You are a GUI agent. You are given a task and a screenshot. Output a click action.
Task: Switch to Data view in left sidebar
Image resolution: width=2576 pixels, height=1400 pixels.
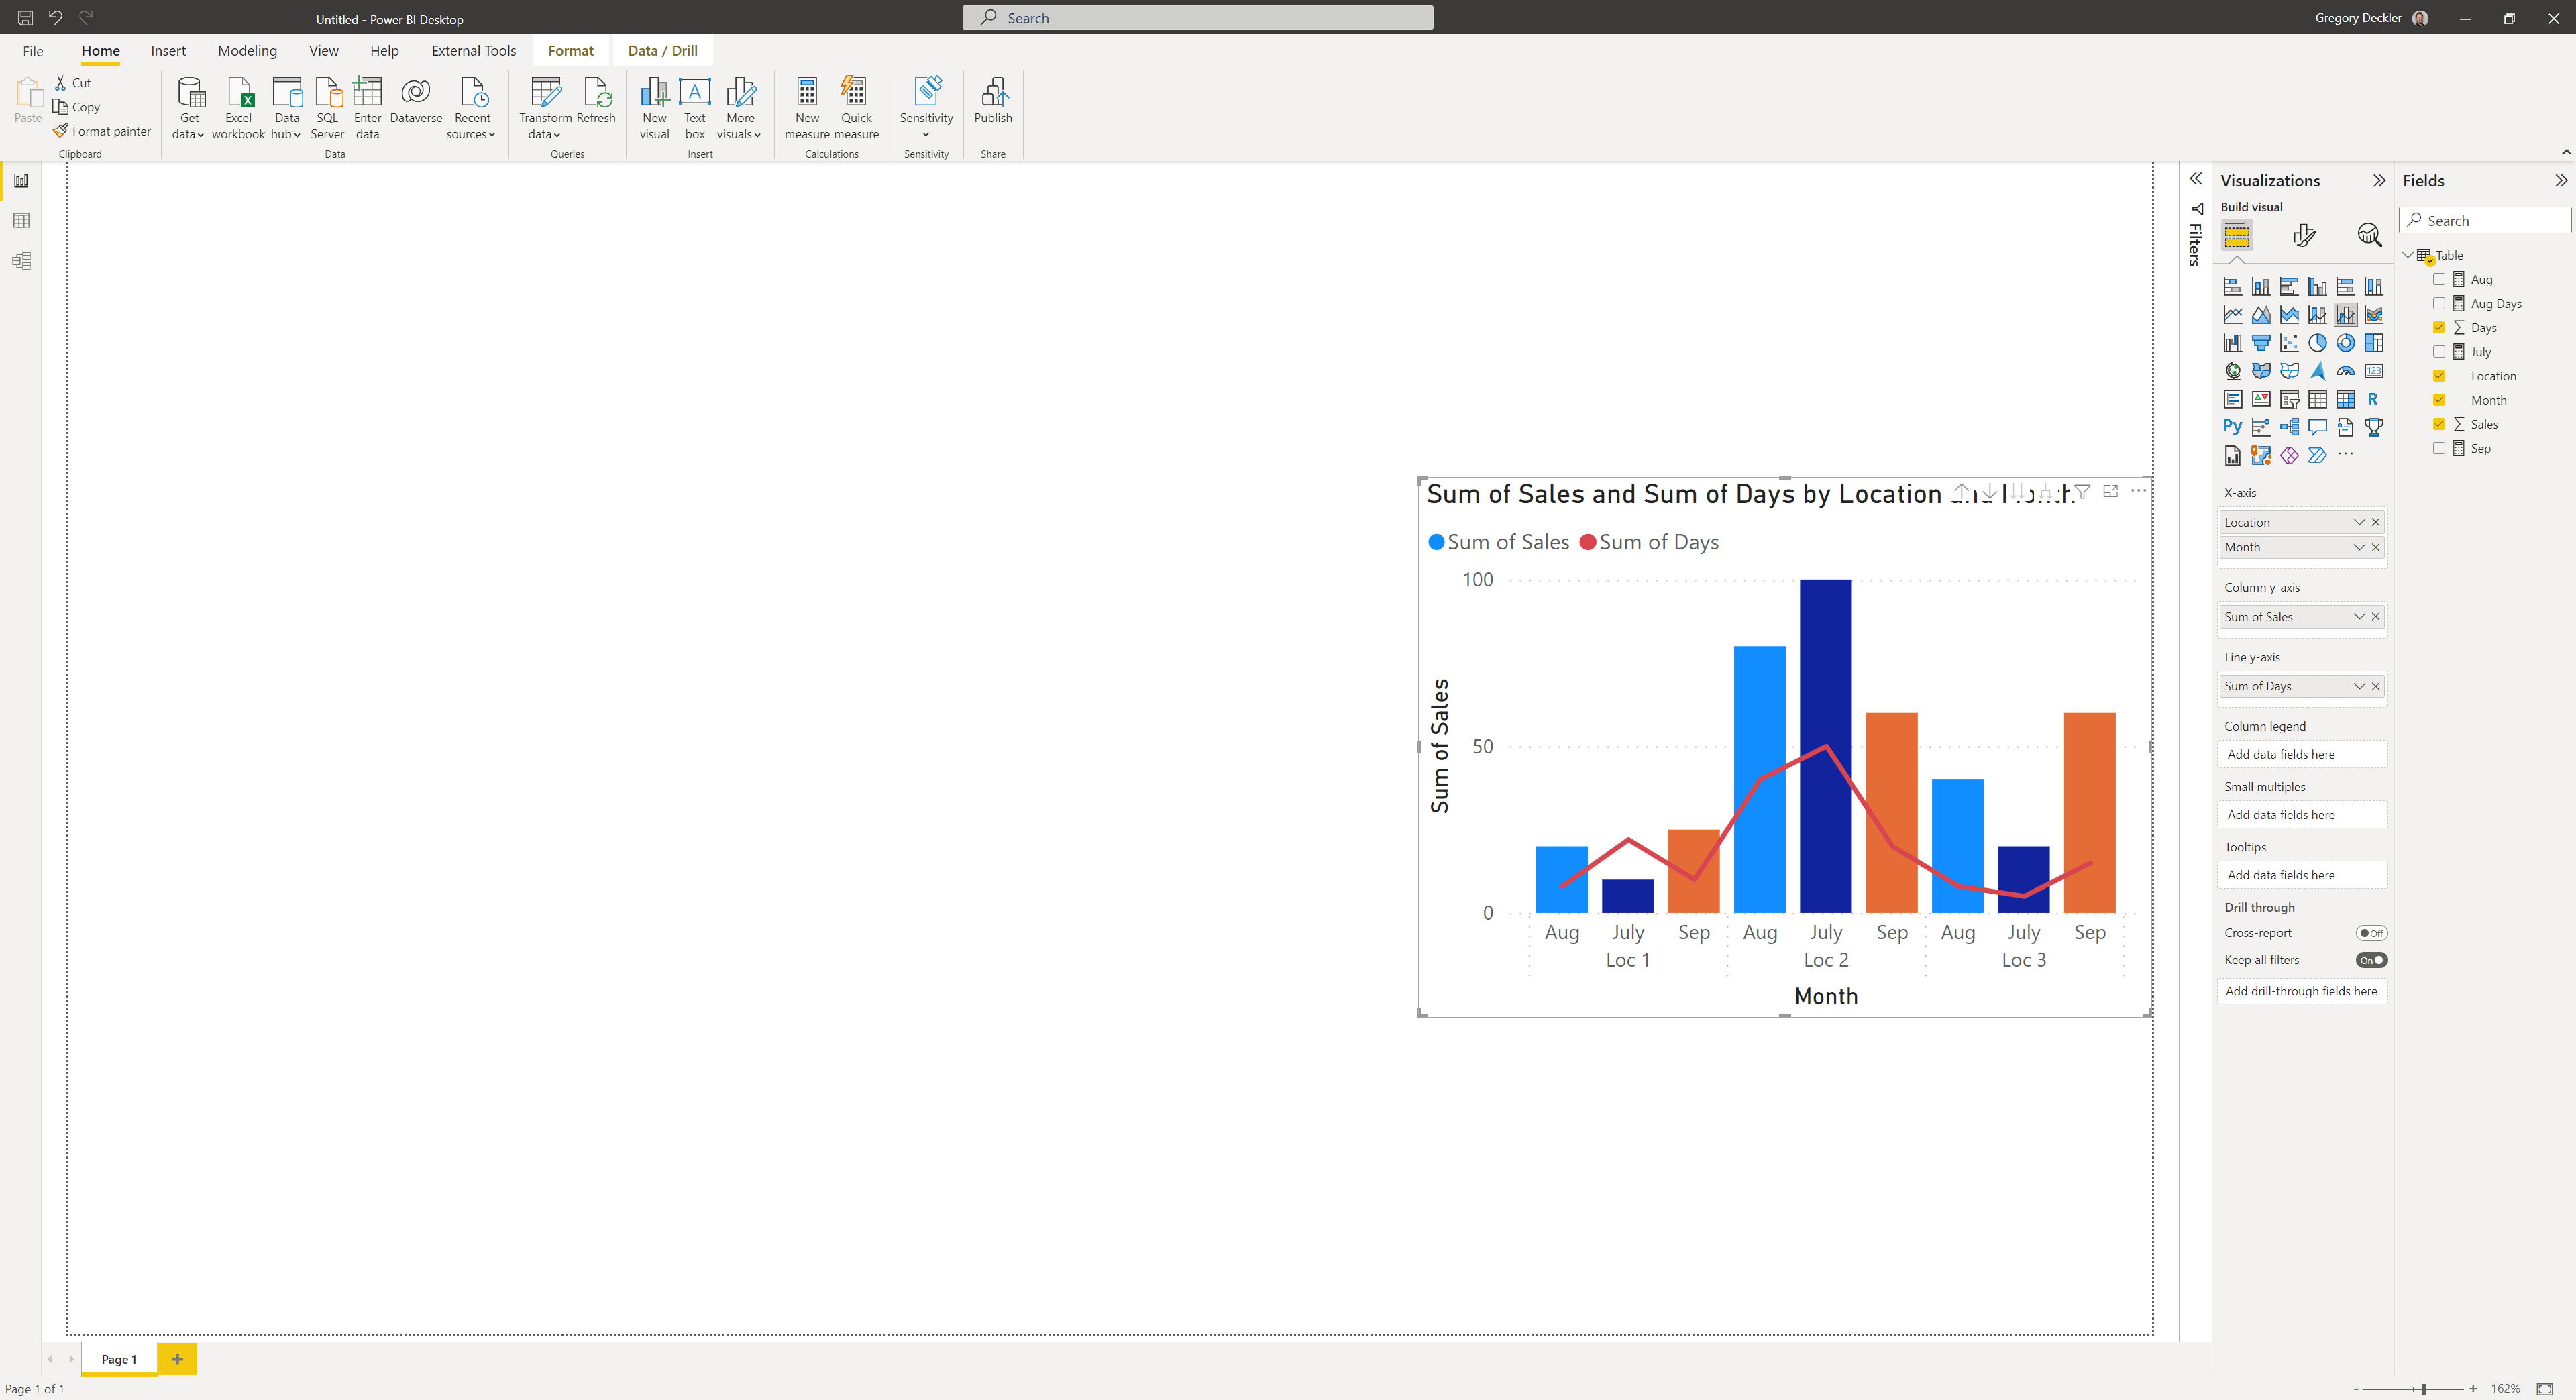click(x=21, y=220)
